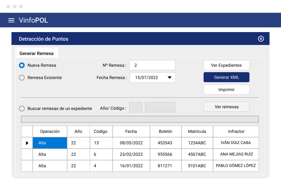This screenshot has height=189, width=281.
Task: Click Boletín number 955566
Action: click(166, 154)
